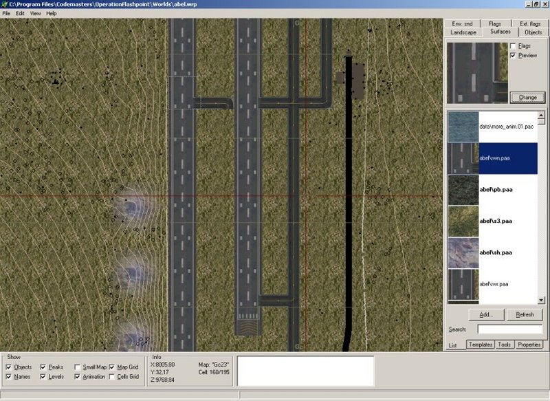The image size is (550, 401).
Task: Open the View menu
Action: pos(35,13)
